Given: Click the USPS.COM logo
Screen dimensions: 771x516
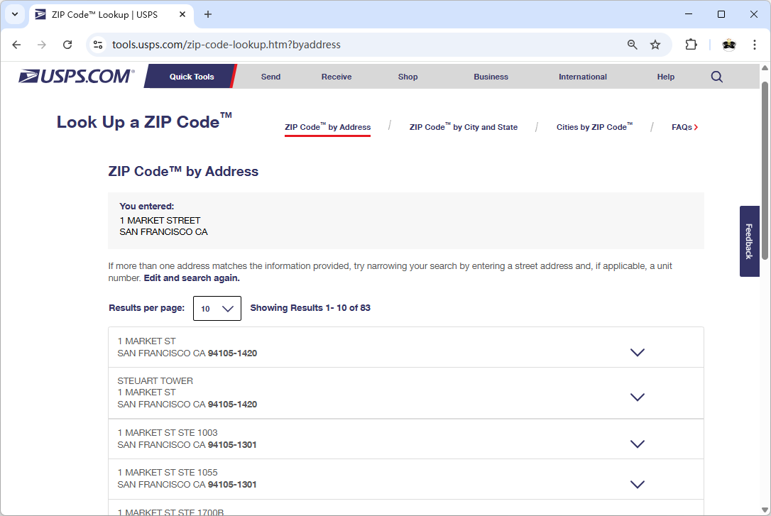Looking at the screenshot, I should click(x=76, y=76).
